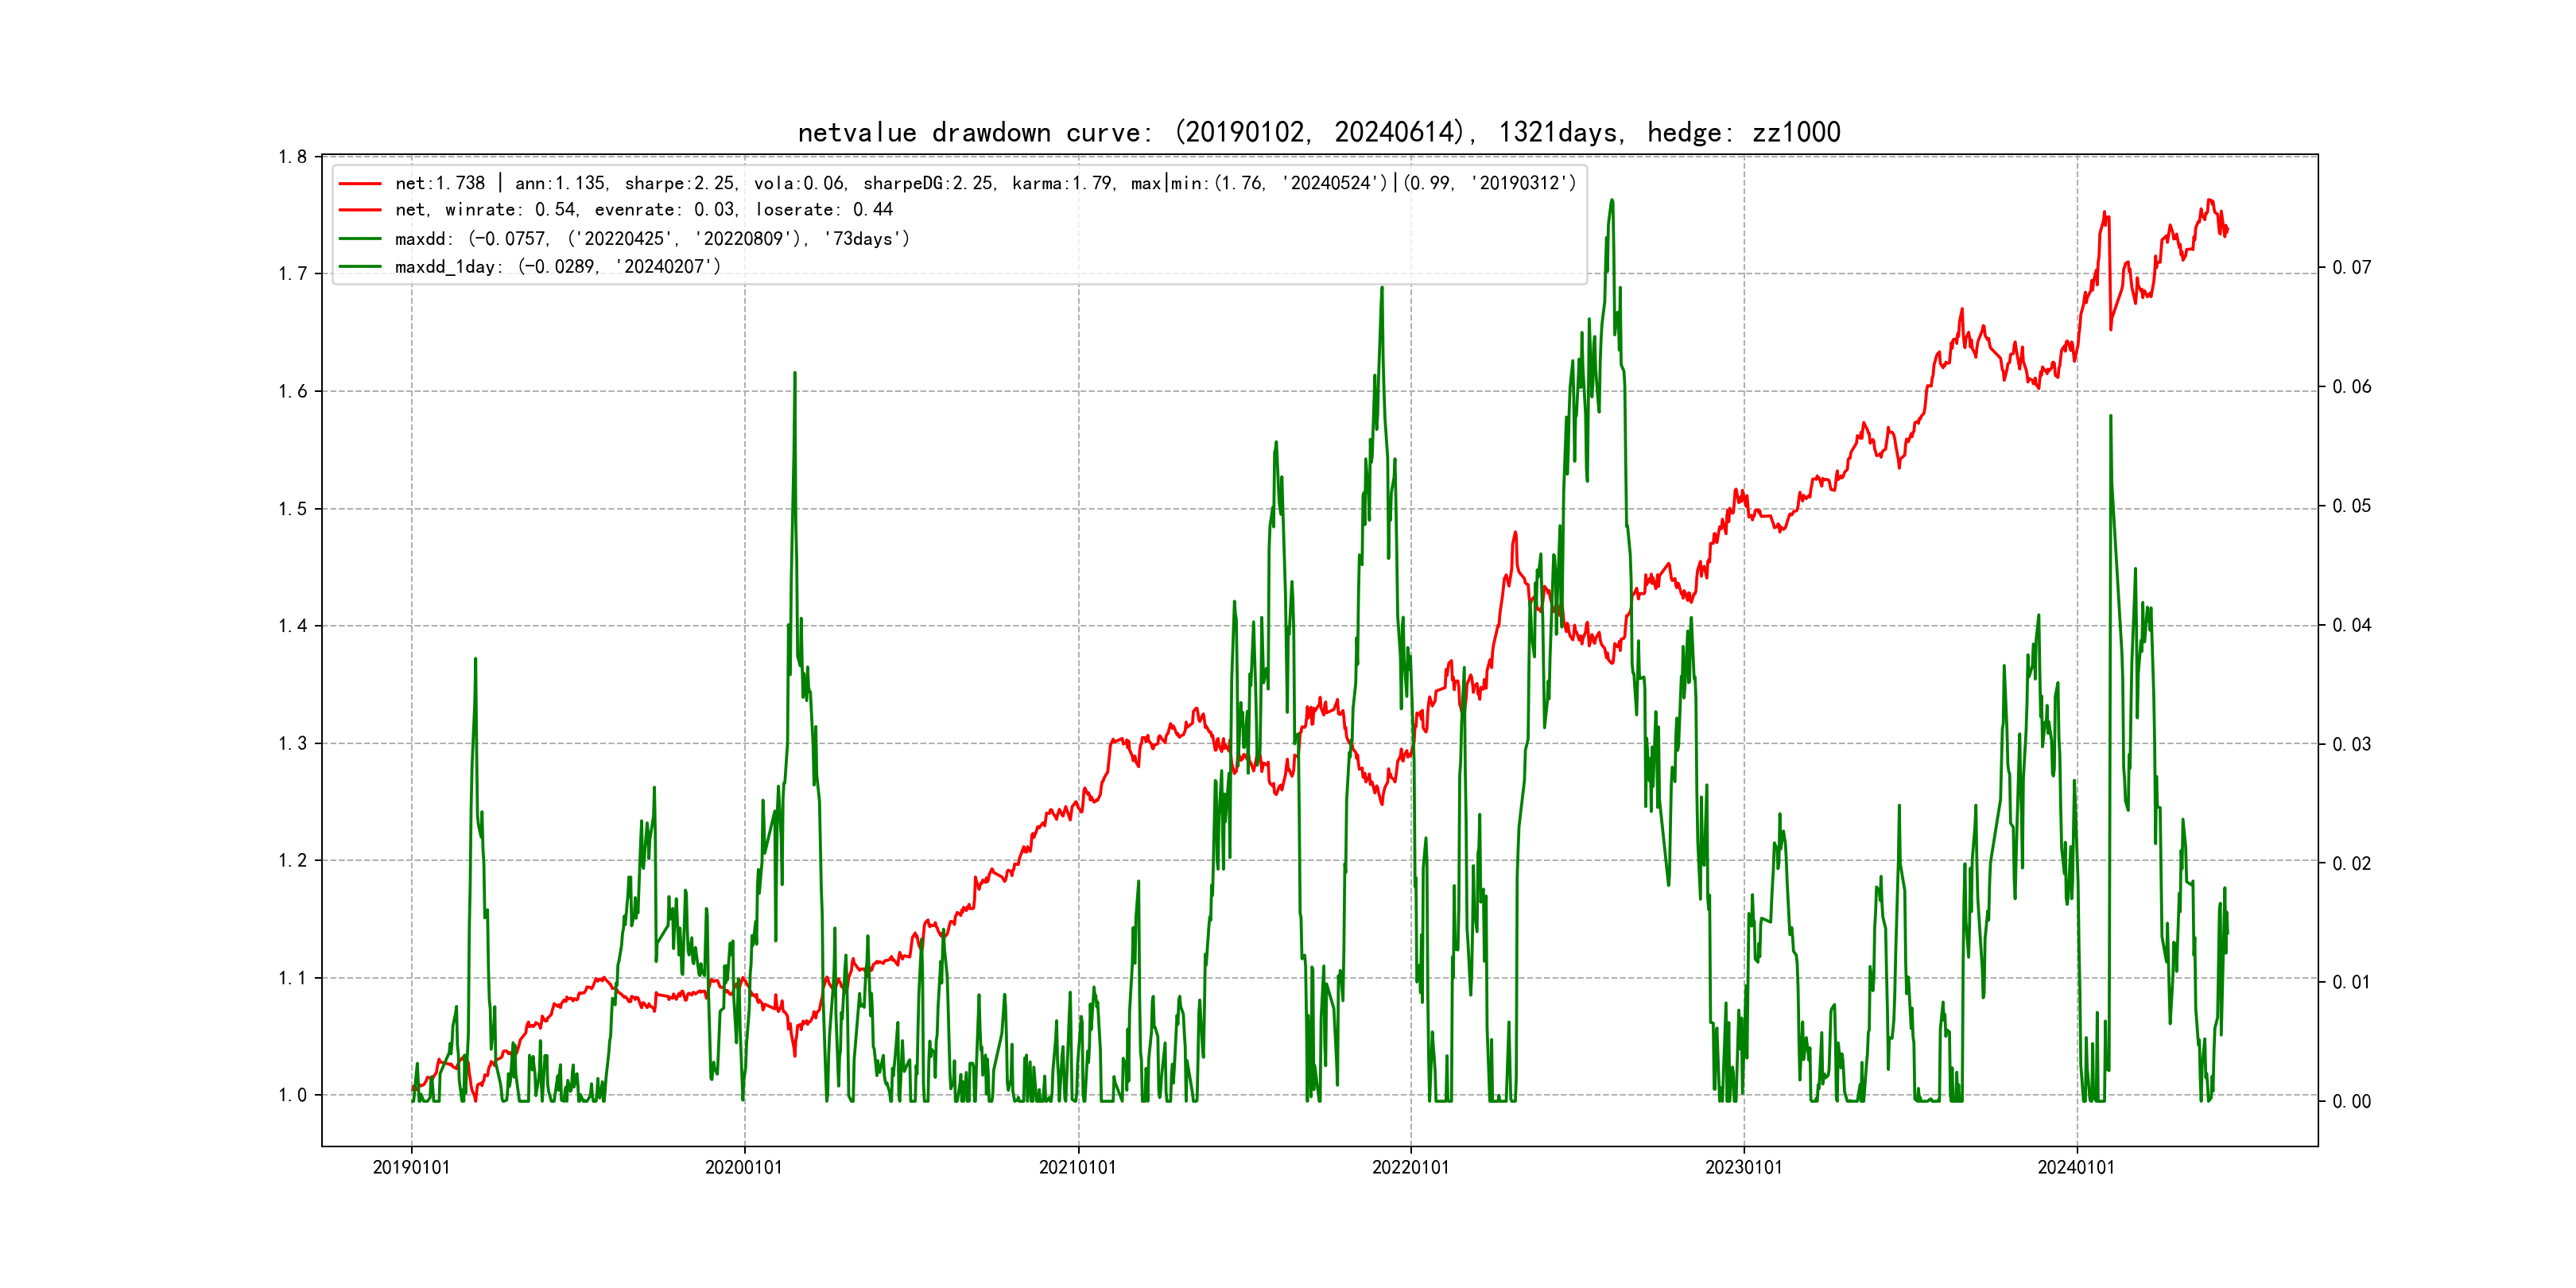Click the 20210101 x-axis date label
2576x1288 pixels.
(x=1077, y=1168)
